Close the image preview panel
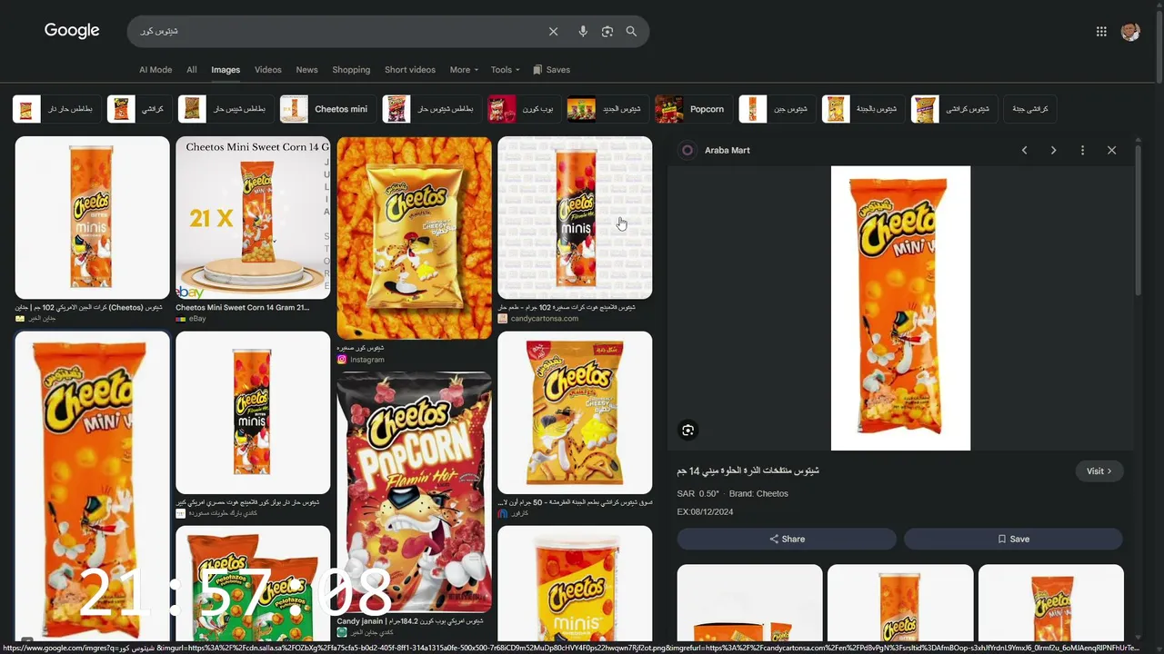The image size is (1164, 654). [x=1111, y=151]
